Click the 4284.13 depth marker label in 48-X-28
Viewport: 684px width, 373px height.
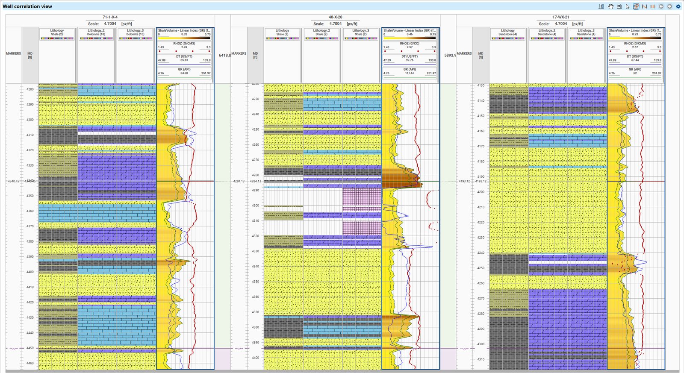coord(239,182)
